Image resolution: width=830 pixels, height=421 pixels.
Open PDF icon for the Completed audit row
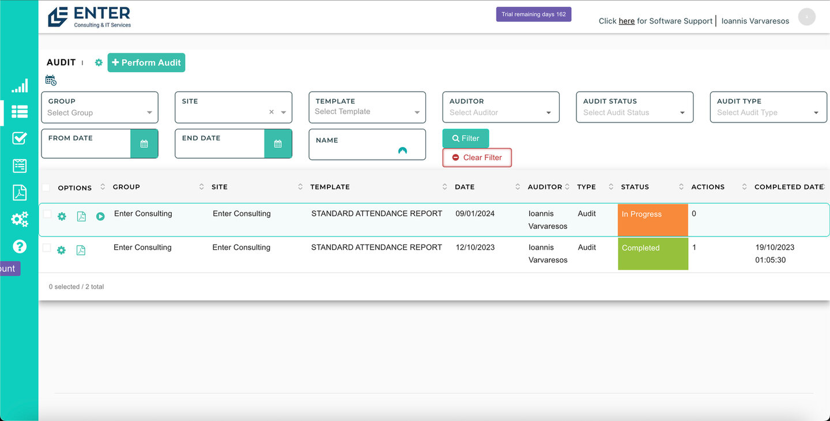(81, 250)
